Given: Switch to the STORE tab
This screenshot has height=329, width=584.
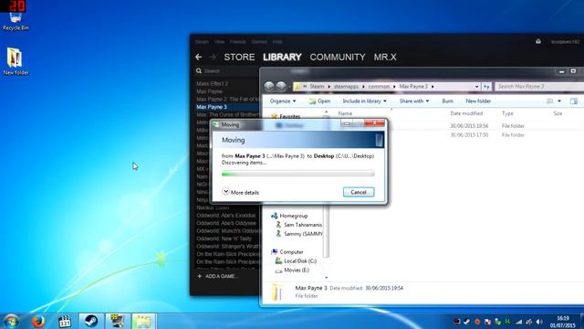Looking at the screenshot, I should (239, 57).
